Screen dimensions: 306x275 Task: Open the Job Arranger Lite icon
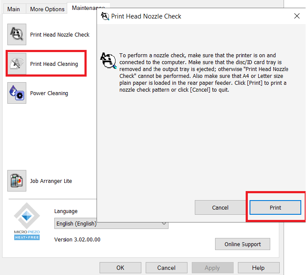pyautogui.click(x=17, y=181)
